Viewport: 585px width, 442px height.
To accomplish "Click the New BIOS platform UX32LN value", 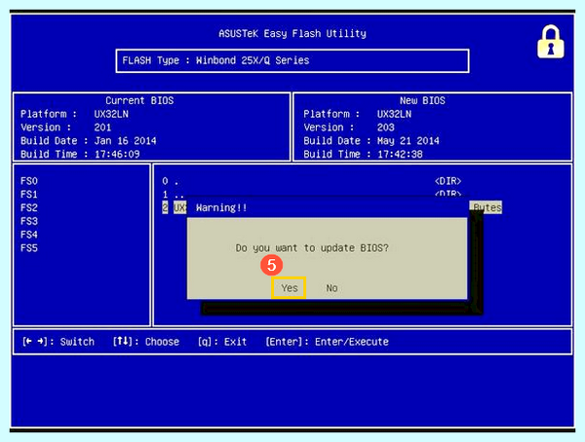I will tap(394, 114).
